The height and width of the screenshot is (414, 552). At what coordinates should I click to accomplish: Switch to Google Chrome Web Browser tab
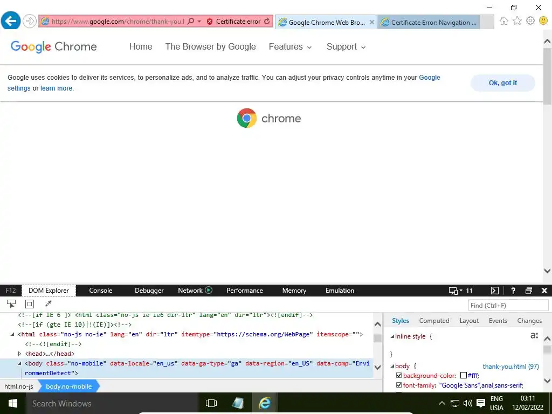coord(322,22)
